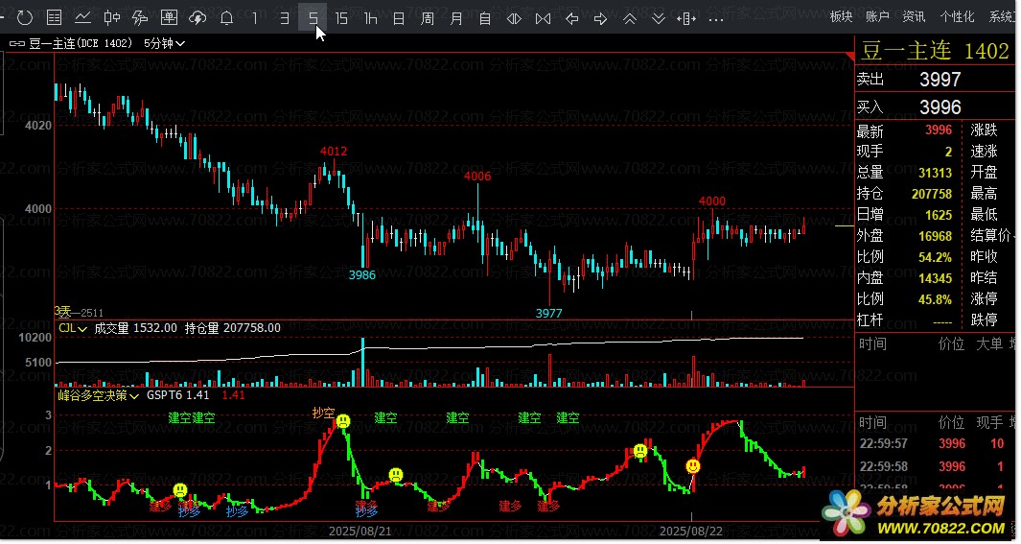Viewport: 1021px width, 544px height.
Task: Click the 抄空 signal label on indicator
Action: pos(324,414)
